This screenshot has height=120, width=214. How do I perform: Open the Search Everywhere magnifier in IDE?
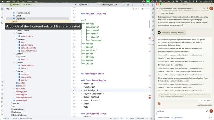coord(148,5)
